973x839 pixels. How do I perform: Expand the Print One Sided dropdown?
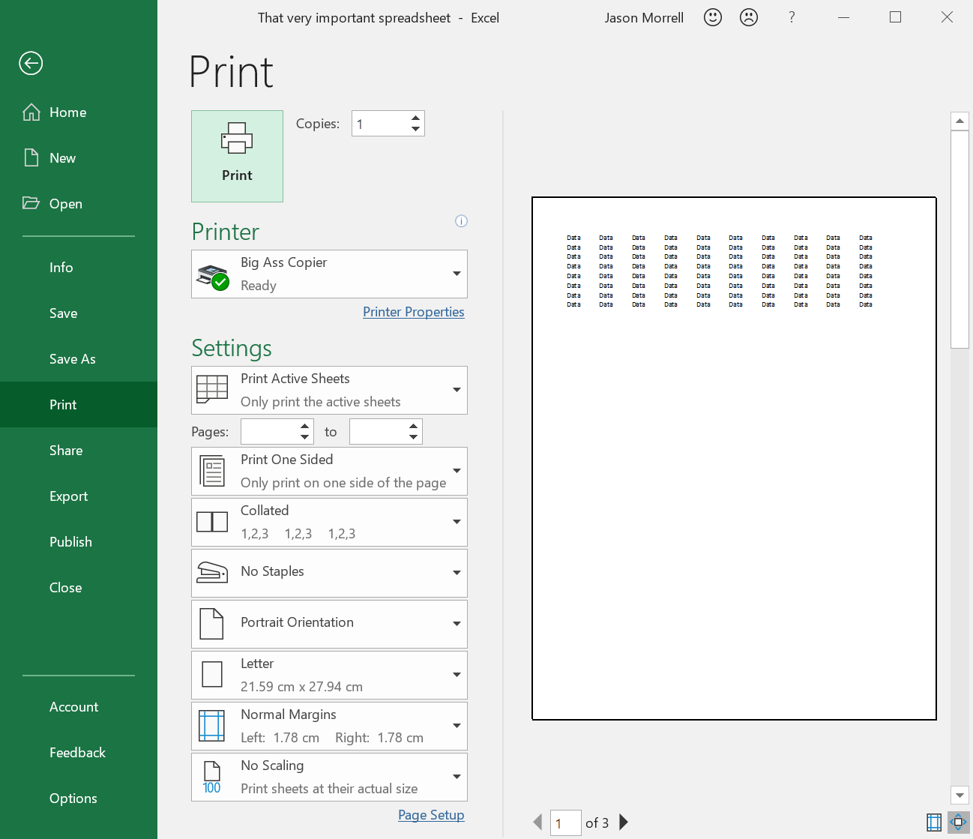[x=329, y=471]
